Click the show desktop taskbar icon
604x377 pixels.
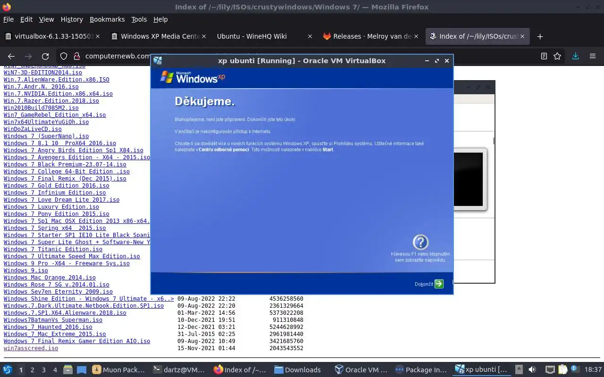82,370
